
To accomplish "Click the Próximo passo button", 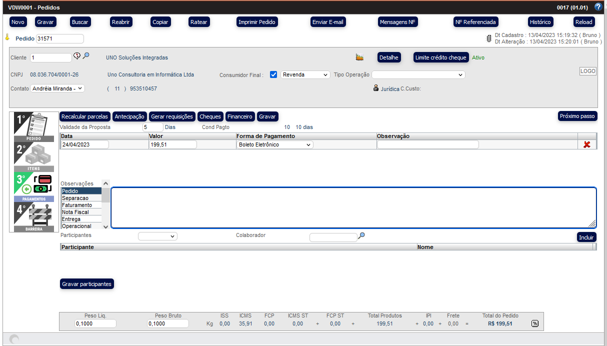I will (x=577, y=116).
